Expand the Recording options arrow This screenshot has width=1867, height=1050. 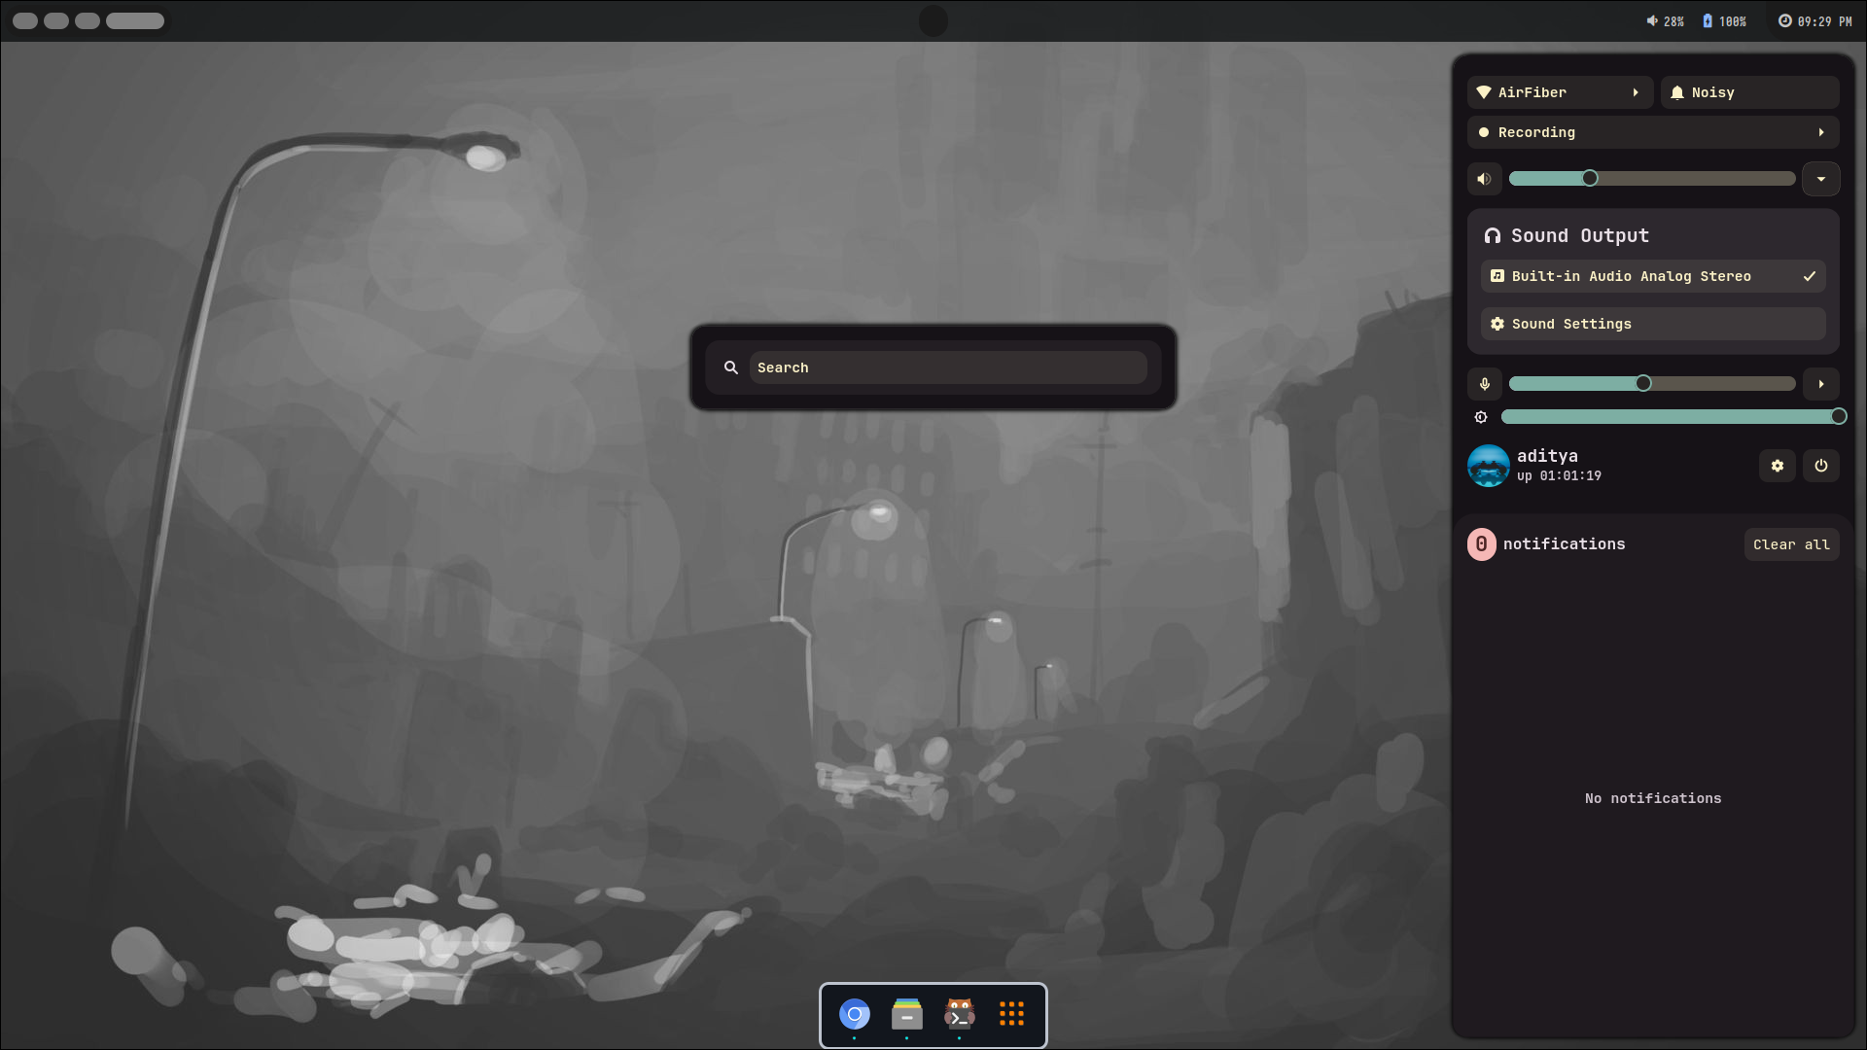[x=1820, y=132]
